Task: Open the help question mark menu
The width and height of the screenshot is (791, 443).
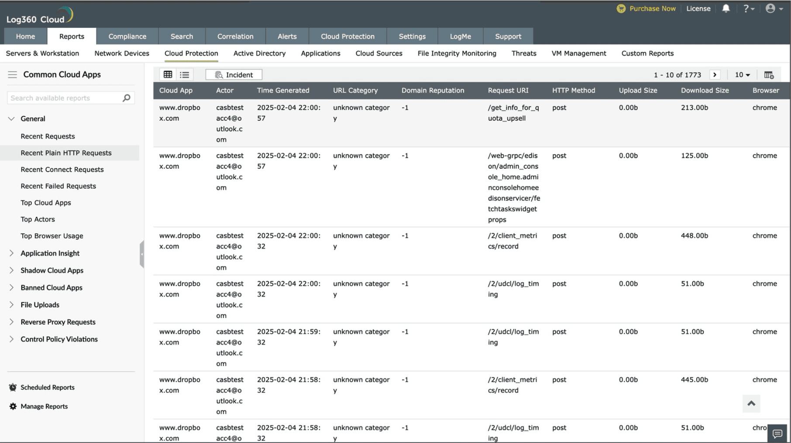Action: [749, 9]
